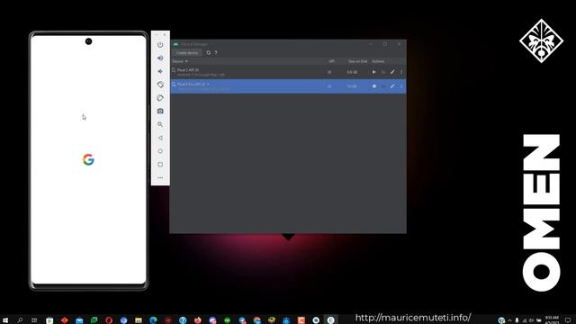Click Create device button in Device Manager
The image size is (576, 324).
(x=187, y=53)
